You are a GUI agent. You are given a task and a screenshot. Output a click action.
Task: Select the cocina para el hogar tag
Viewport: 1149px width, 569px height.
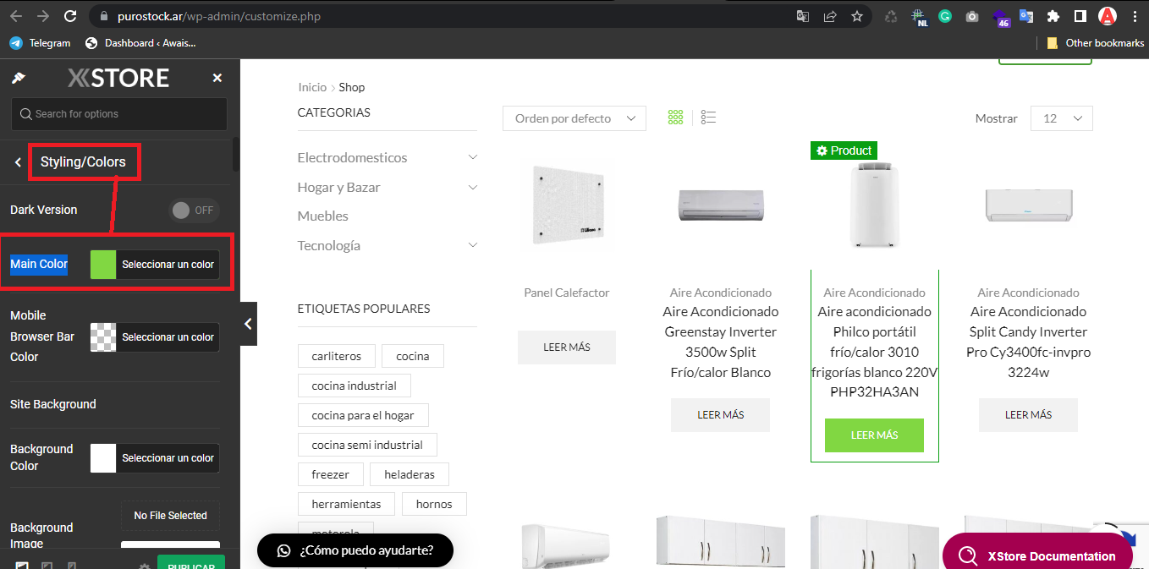click(363, 415)
